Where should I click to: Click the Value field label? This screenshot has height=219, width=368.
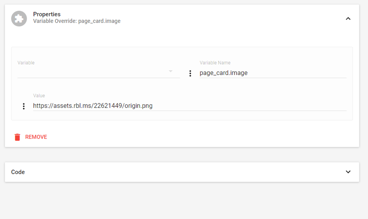click(39, 96)
